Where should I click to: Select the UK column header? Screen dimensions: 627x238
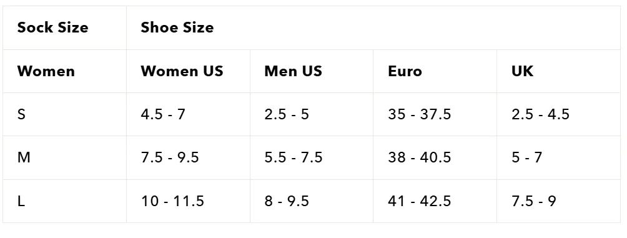(x=559, y=71)
